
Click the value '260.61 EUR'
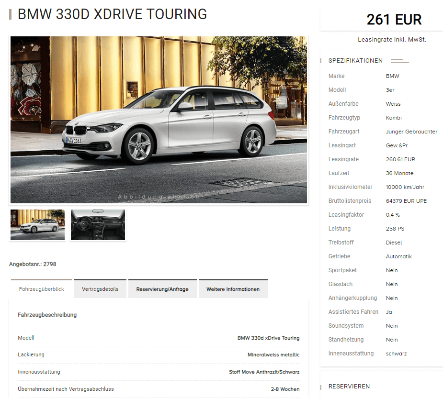[x=400, y=159]
